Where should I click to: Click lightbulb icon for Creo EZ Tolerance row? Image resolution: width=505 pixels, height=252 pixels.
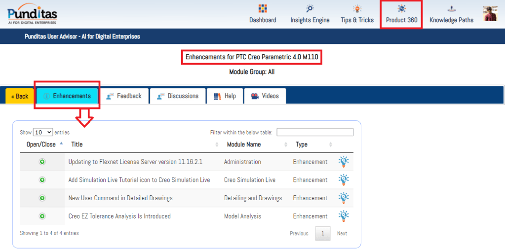[x=344, y=216]
